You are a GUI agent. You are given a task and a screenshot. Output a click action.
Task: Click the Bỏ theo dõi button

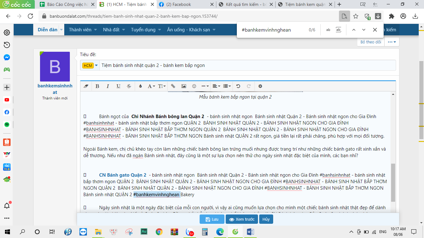pos(371,42)
